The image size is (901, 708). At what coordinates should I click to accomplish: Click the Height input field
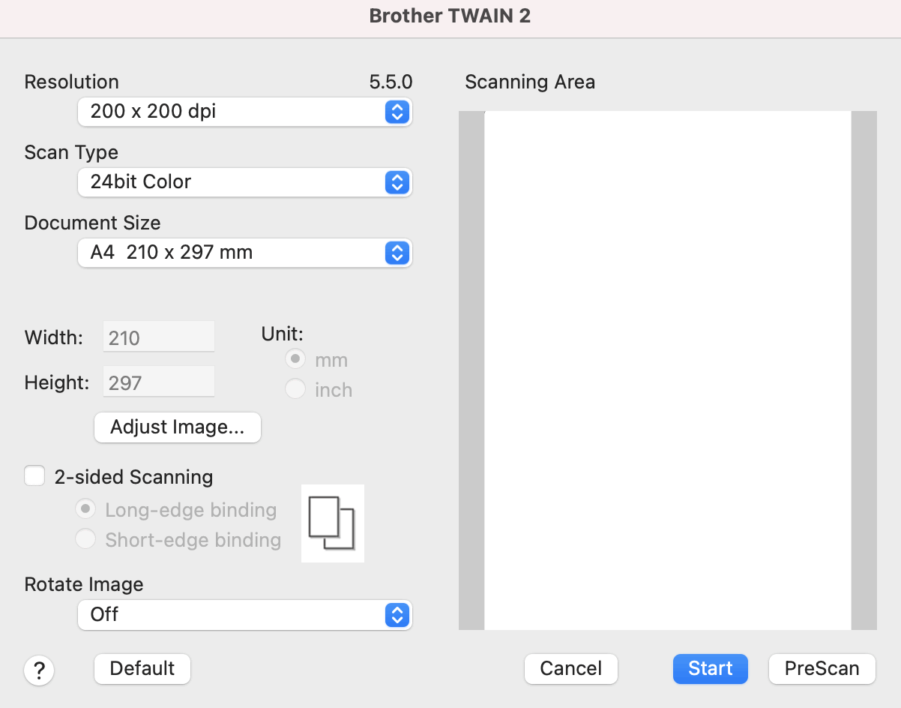159,382
